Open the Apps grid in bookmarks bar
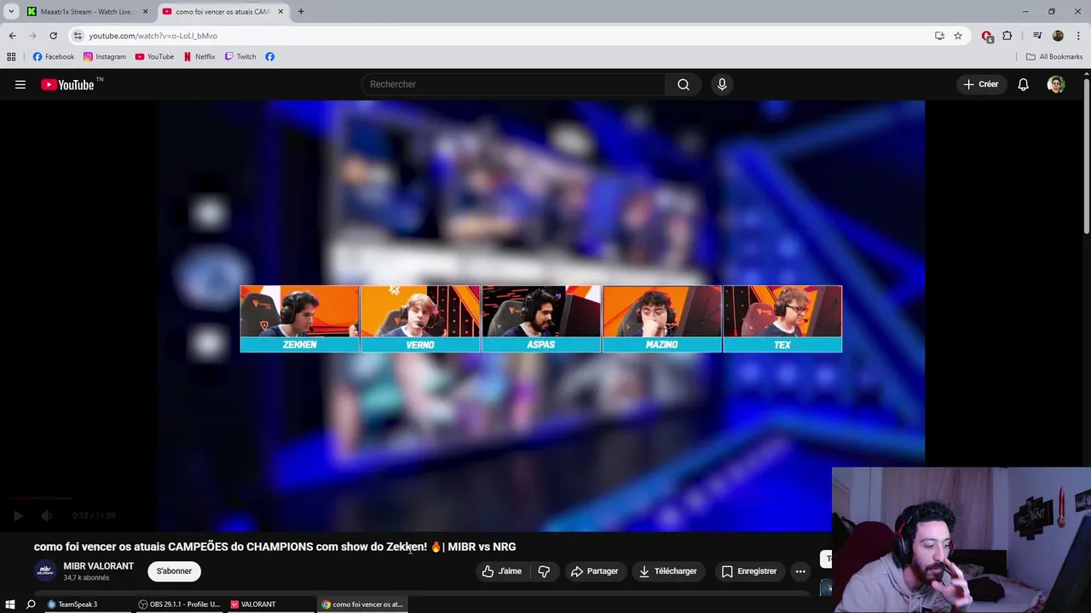Screen dimensions: 1091x613 [x=11, y=56]
